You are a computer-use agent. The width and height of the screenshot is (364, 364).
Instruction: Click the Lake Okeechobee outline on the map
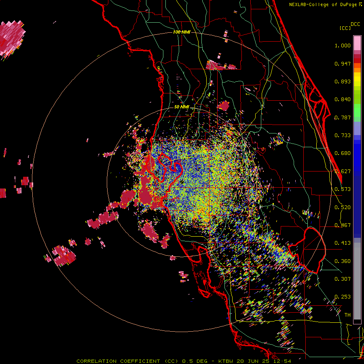(x=308, y=250)
